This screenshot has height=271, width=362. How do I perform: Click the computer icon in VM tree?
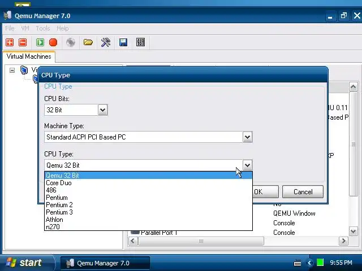click(24, 70)
